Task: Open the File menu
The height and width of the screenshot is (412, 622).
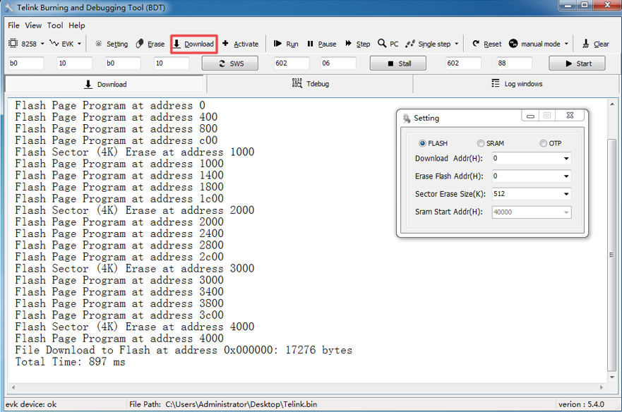Action: [13, 25]
